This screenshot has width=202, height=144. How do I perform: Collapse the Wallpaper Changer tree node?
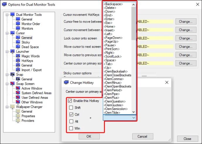coord(7,107)
